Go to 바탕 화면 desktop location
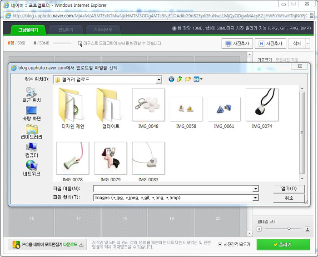The height and width of the screenshot is (257, 318). 31,114
